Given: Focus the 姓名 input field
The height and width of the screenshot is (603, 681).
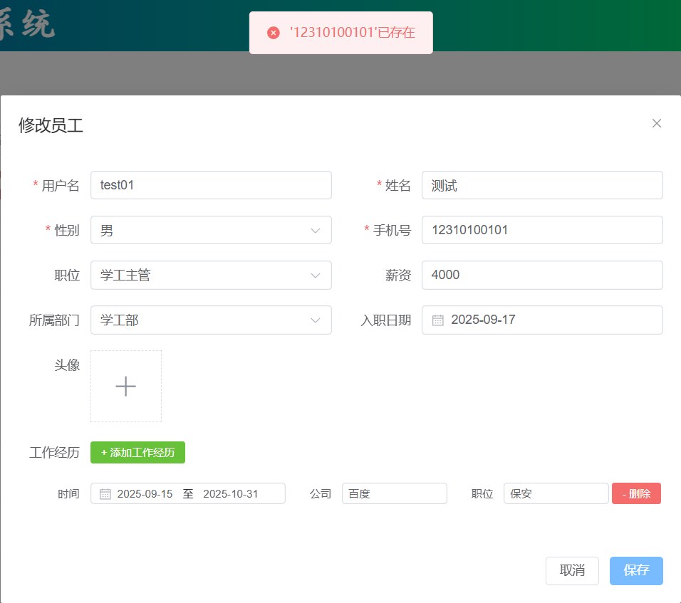Looking at the screenshot, I should 542,185.
